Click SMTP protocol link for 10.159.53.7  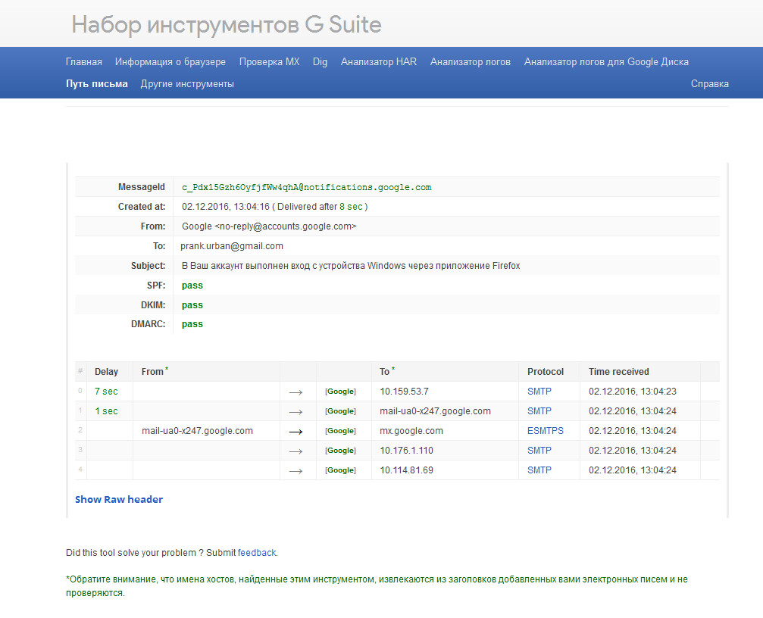[539, 392]
